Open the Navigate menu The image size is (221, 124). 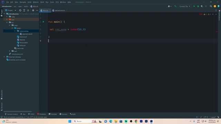click(x=23, y=2)
